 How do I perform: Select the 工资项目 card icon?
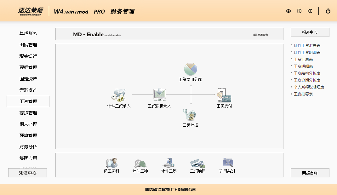(198, 163)
